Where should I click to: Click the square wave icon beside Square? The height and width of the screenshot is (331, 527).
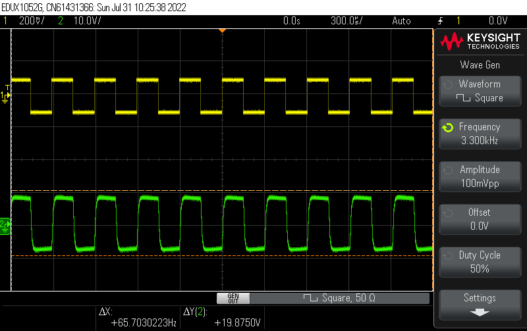pos(463,98)
